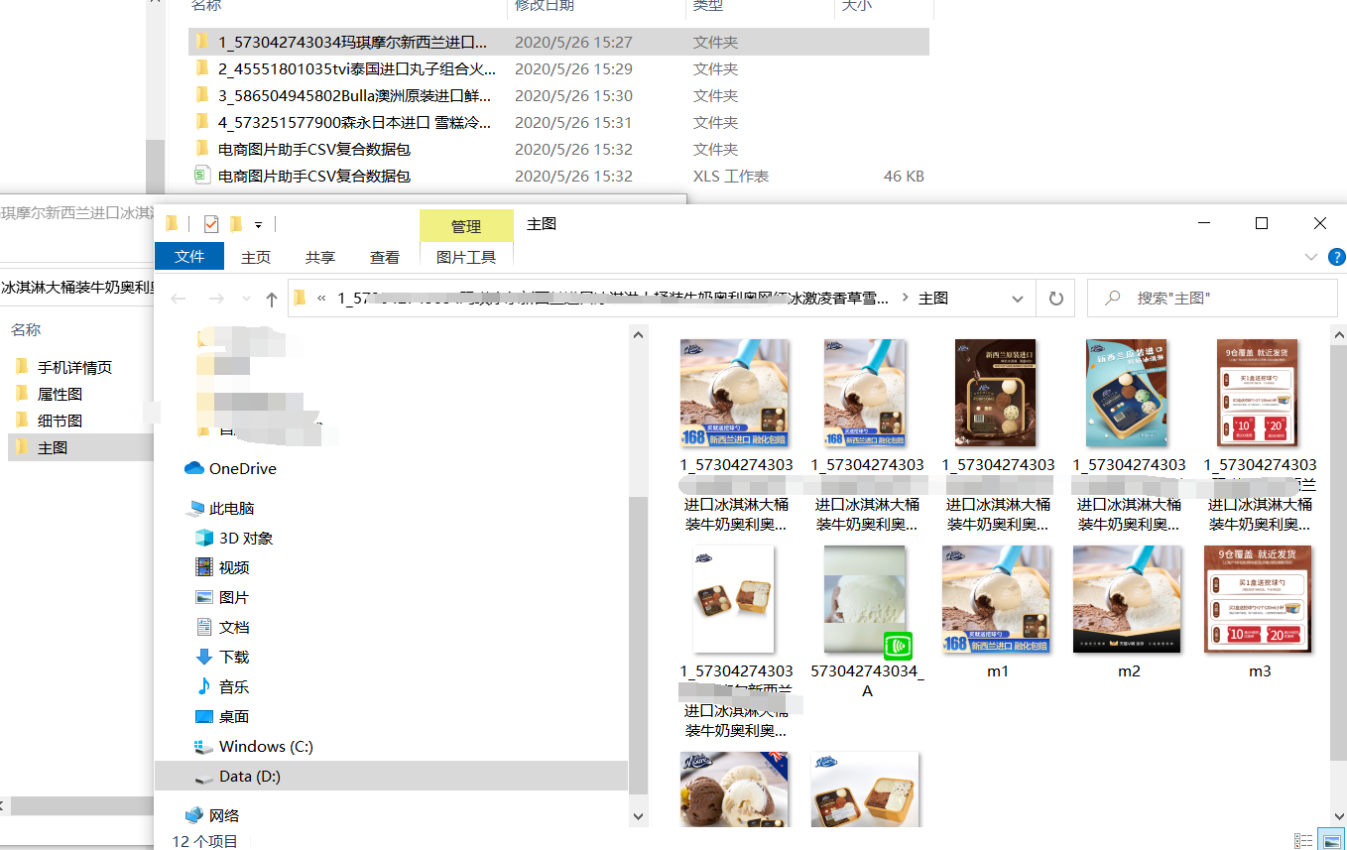The image size is (1347, 850).
Task: Select the 3_586504945802Bulla澳洲 folder in the back window
Action: pos(558,95)
